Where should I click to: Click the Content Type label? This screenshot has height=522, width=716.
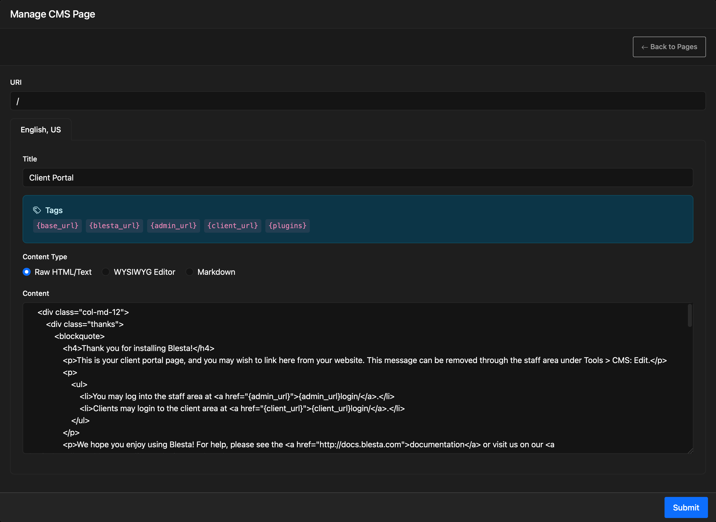[45, 256]
